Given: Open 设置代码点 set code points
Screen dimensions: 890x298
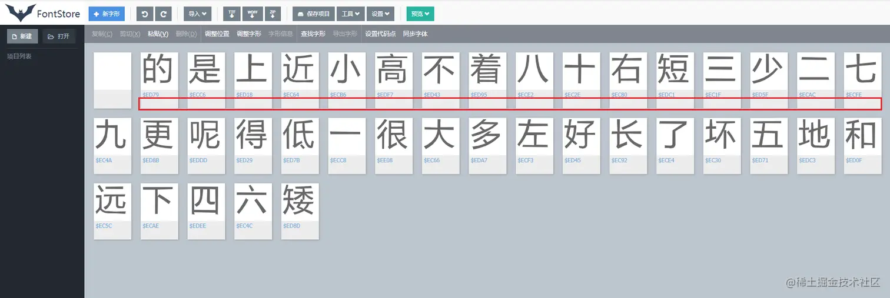Looking at the screenshot, I should (380, 34).
